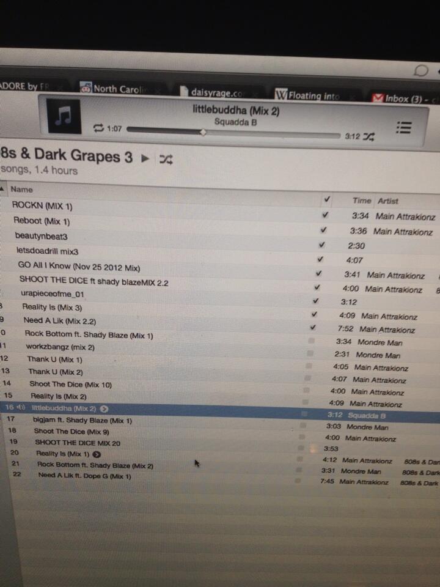Select song urapieceofme_01

pyautogui.click(x=53, y=294)
